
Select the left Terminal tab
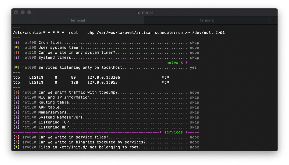click(77, 20)
